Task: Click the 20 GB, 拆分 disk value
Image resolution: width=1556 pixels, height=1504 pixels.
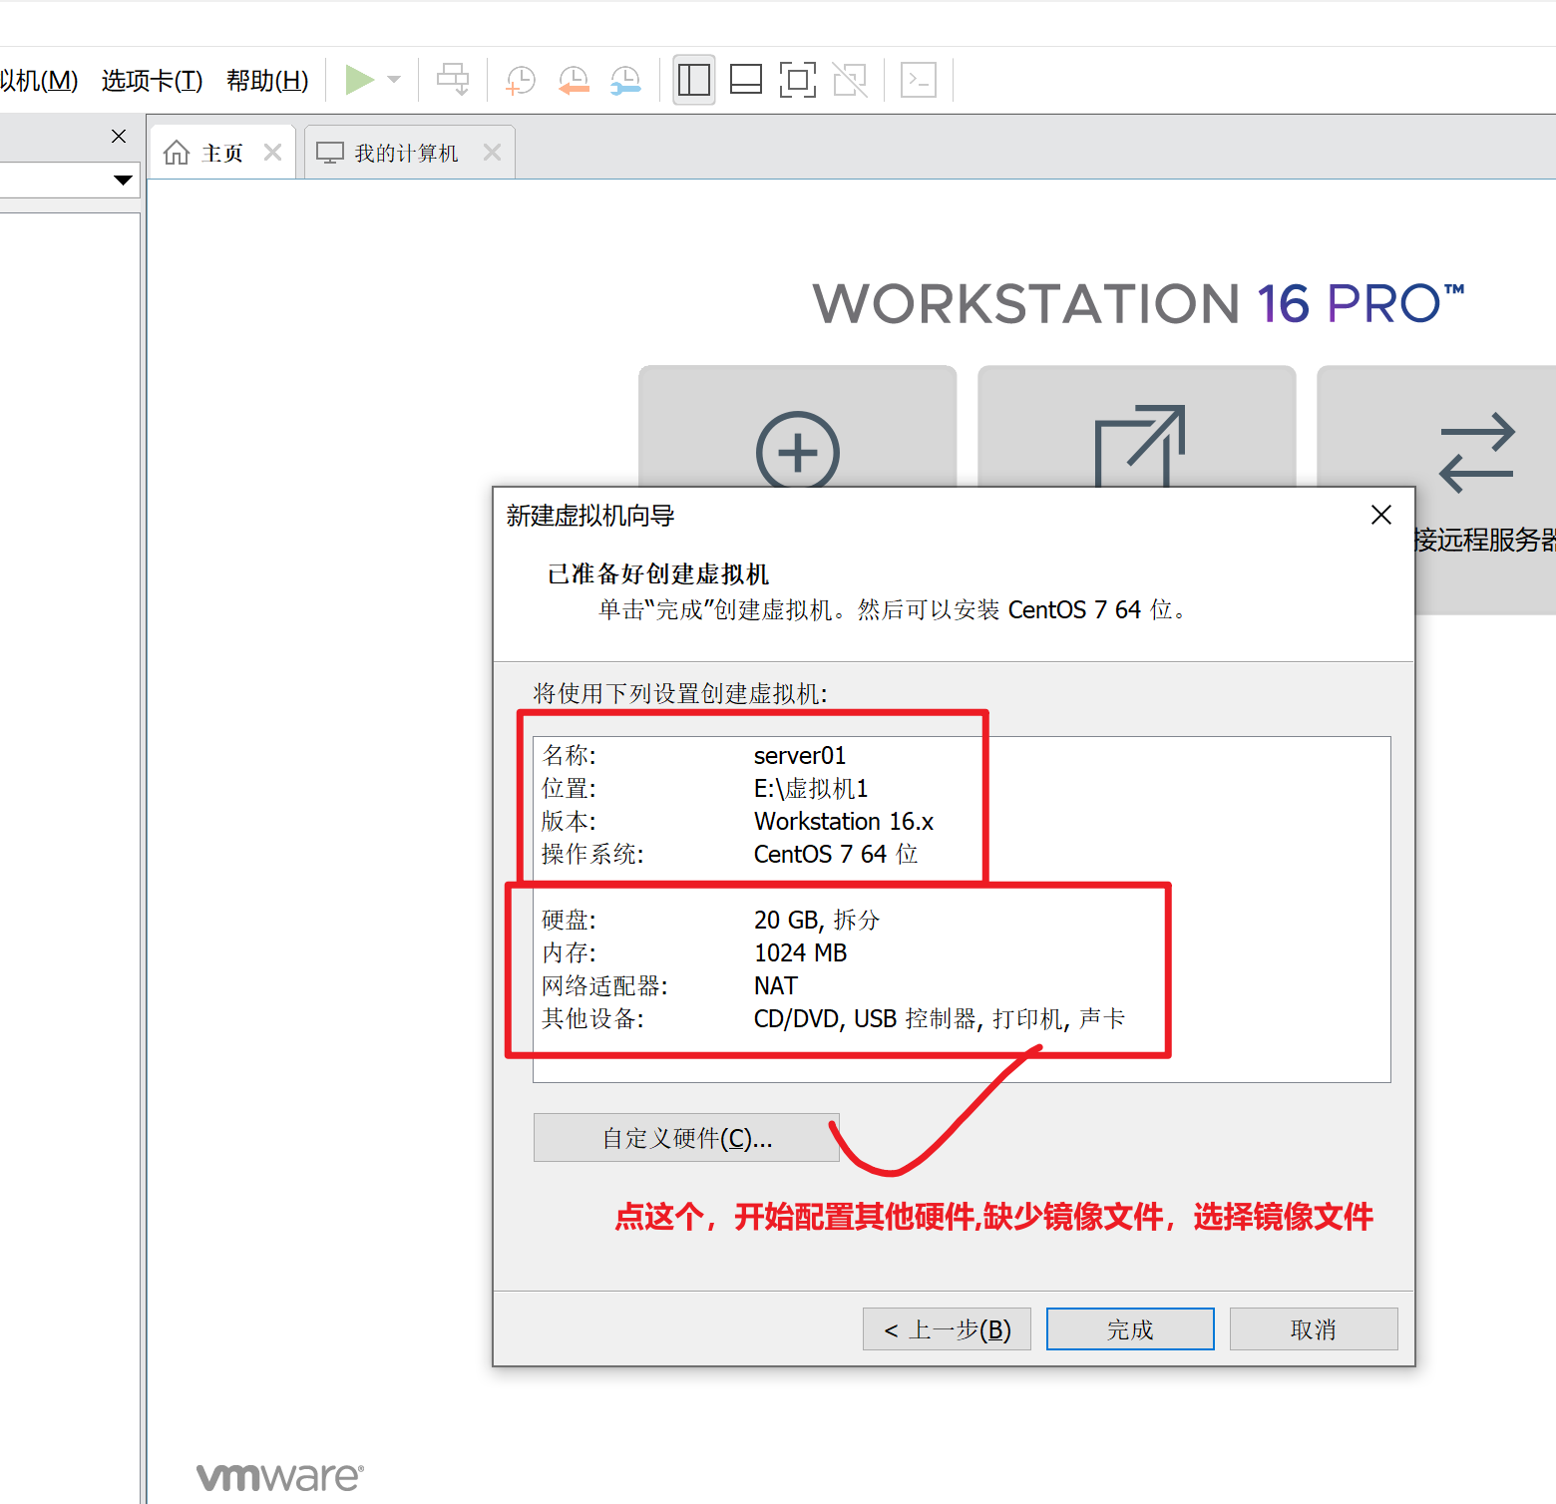Action: [x=817, y=921]
